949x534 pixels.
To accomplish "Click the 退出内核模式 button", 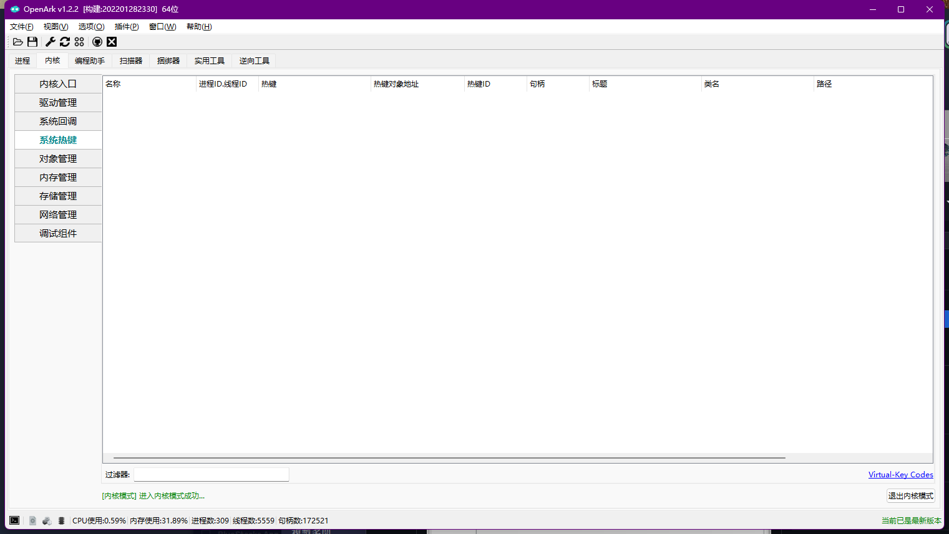I will click(911, 496).
